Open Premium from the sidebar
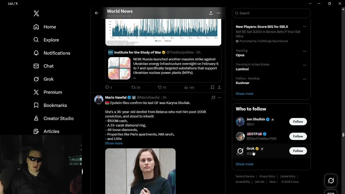This screenshot has height=194, width=345. pyautogui.click(x=48, y=92)
